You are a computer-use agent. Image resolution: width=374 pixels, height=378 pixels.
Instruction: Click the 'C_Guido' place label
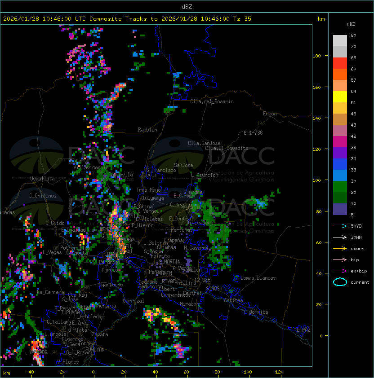click(x=55, y=223)
